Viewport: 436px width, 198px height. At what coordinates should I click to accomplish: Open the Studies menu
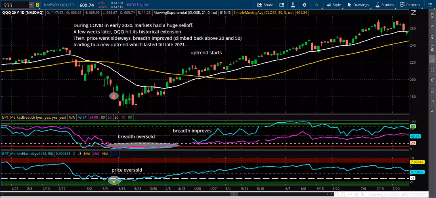click(x=385, y=5)
